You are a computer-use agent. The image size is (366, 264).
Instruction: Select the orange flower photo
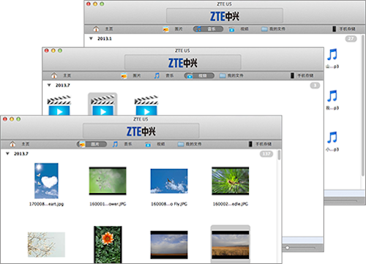click(x=108, y=244)
